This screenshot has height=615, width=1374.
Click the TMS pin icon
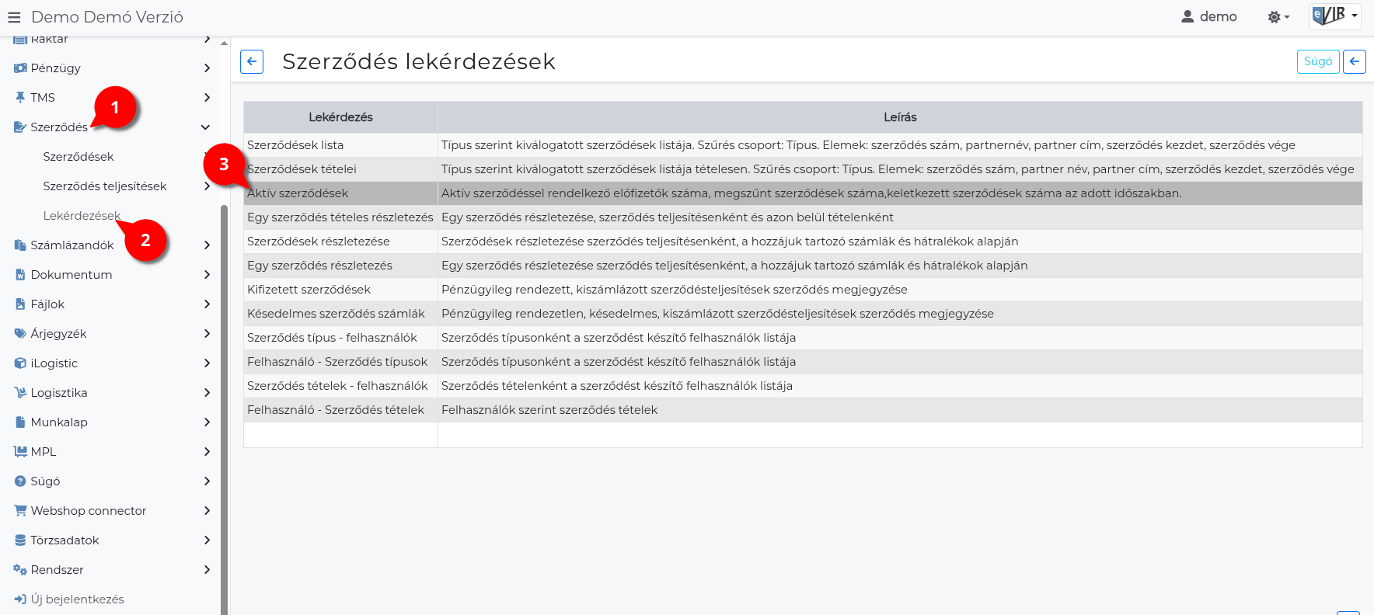pos(20,98)
